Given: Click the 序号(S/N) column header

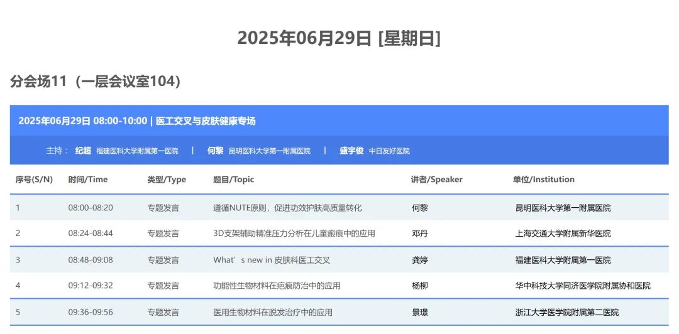Looking at the screenshot, I should 34,179.
